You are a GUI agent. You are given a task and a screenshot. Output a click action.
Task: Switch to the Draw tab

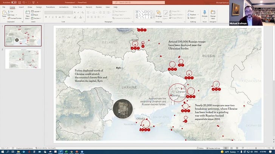(30, 7)
